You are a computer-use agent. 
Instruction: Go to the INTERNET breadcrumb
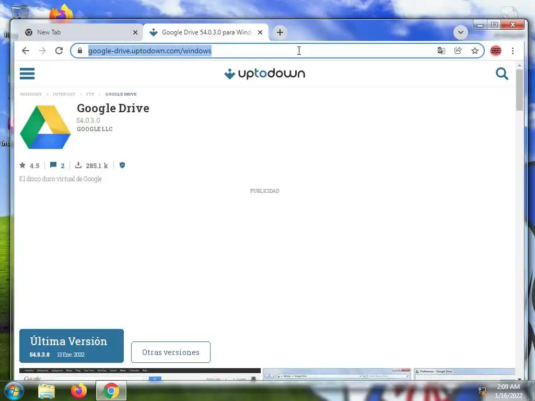click(64, 94)
